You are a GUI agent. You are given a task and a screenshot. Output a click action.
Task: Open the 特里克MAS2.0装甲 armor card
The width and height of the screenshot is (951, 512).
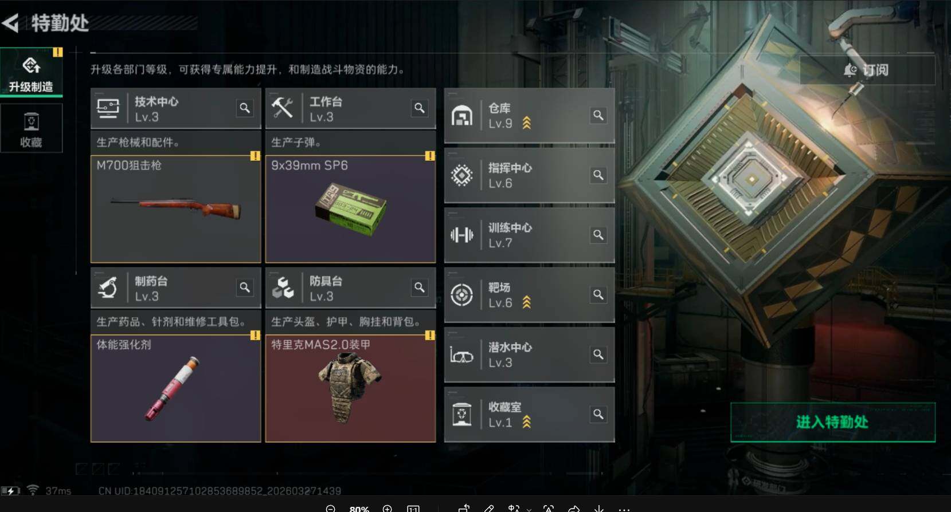click(350, 388)
